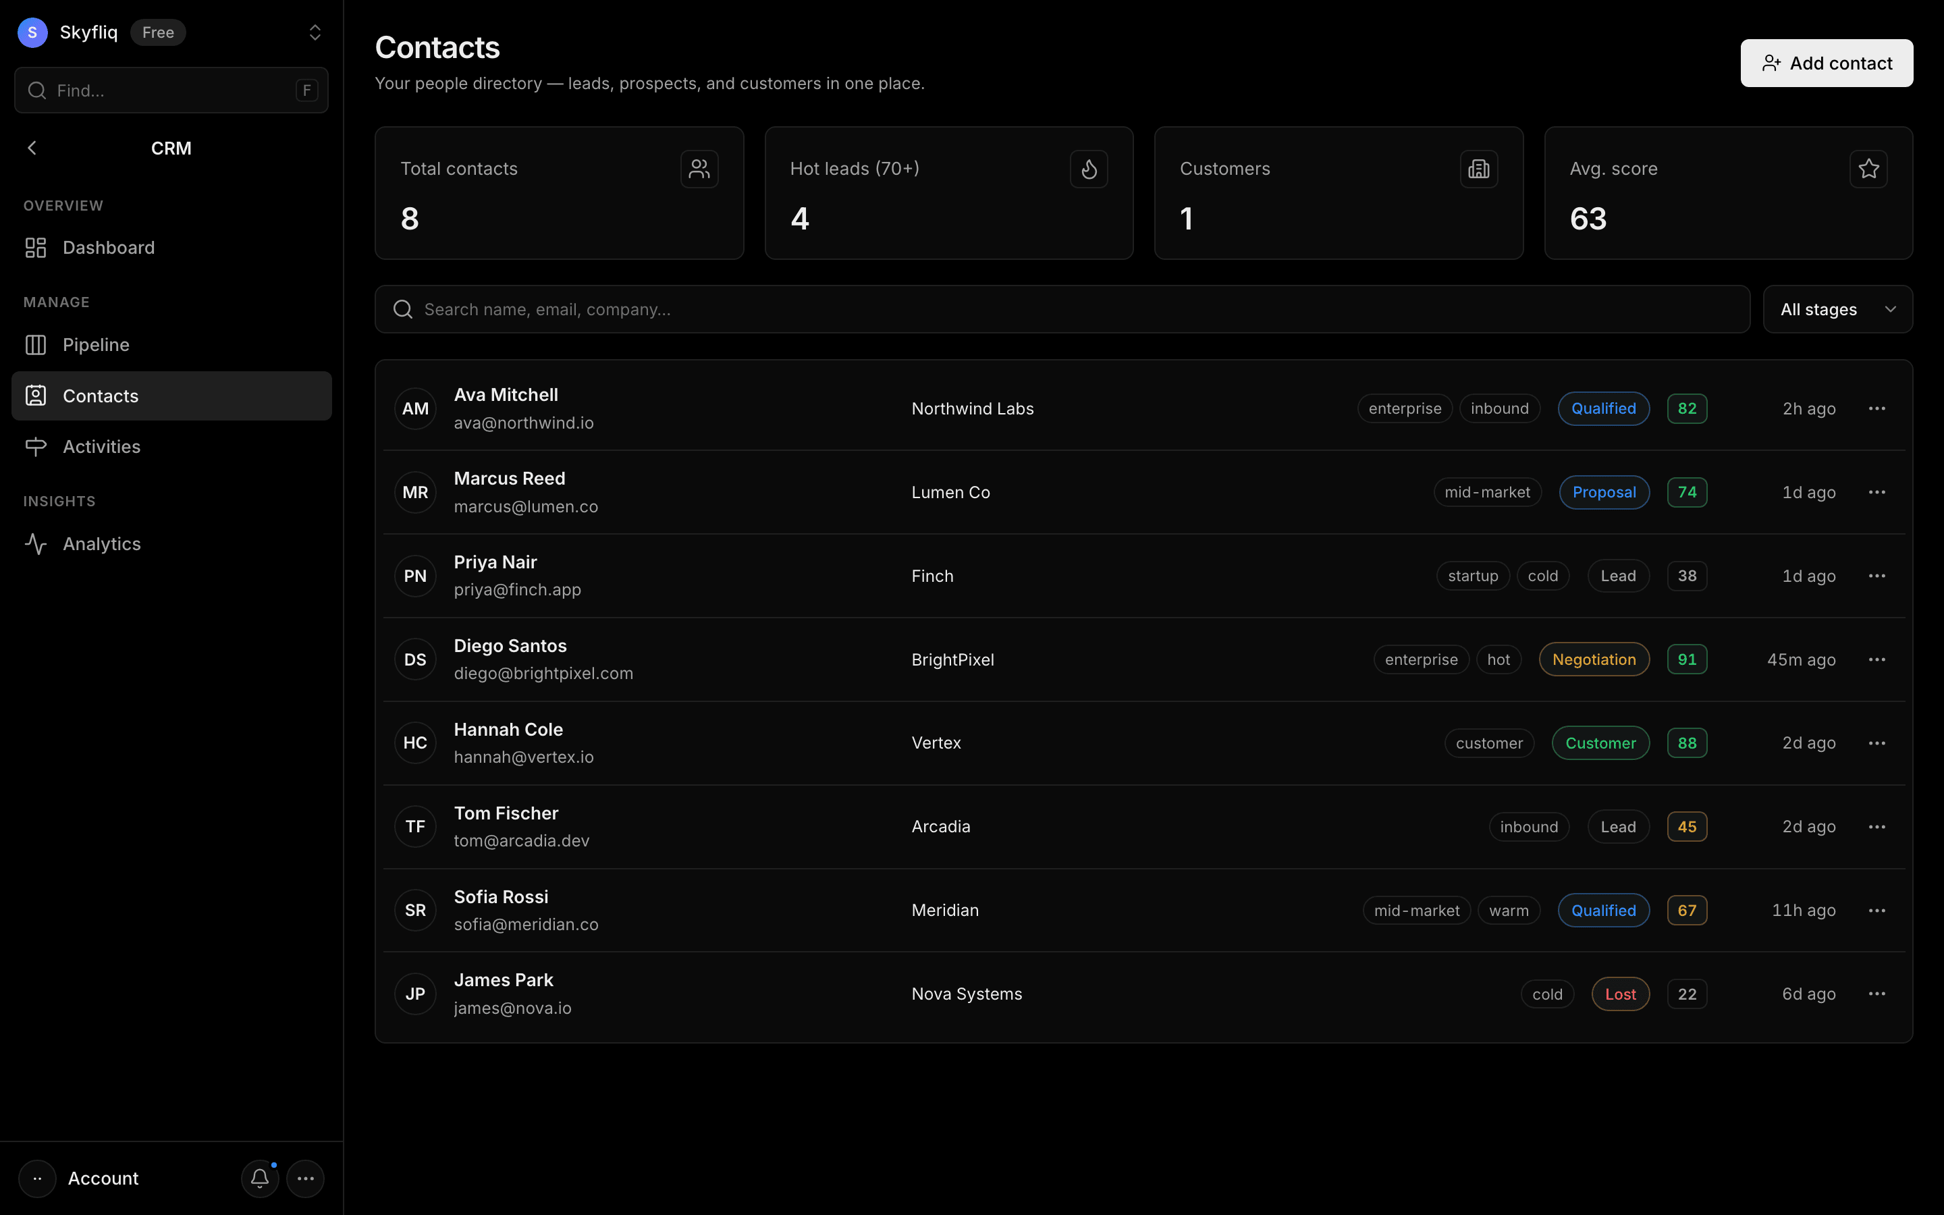Click the Hot leads flame icon
Image resolution: width=1944 pixels, height=1215 pixels.
pyautogui.click(x=1089, y=169)
